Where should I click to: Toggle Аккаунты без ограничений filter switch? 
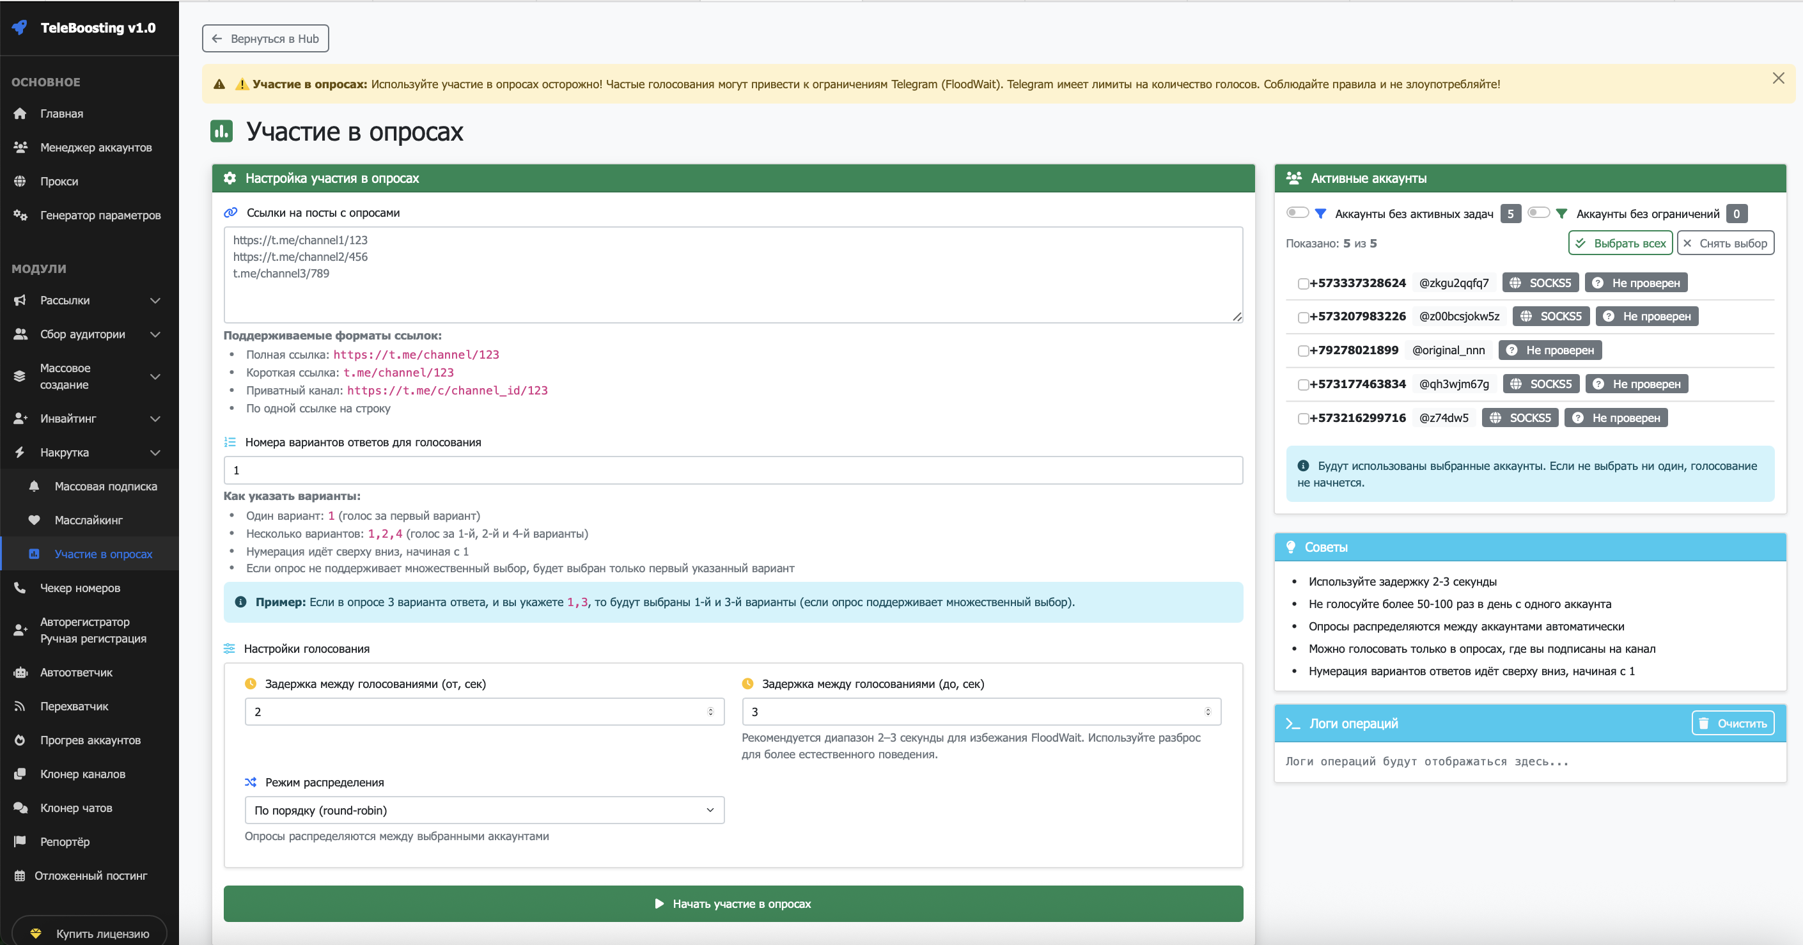1538,213
